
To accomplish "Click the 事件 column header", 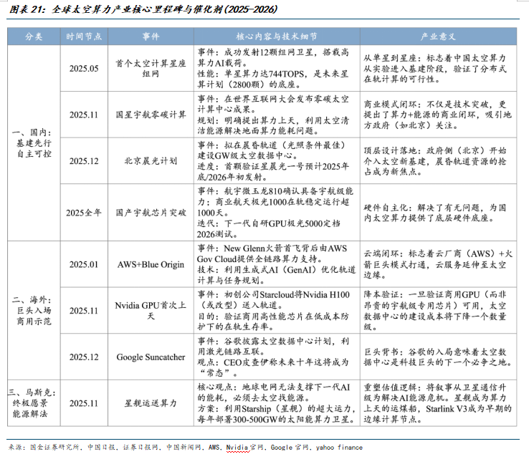I will [x=151, y=35].
